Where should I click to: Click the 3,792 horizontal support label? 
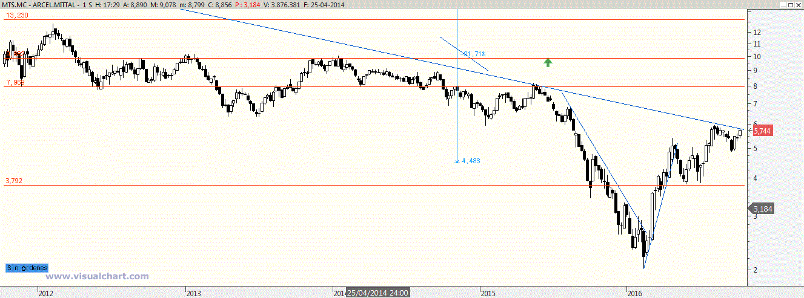[x=15, y=180]
